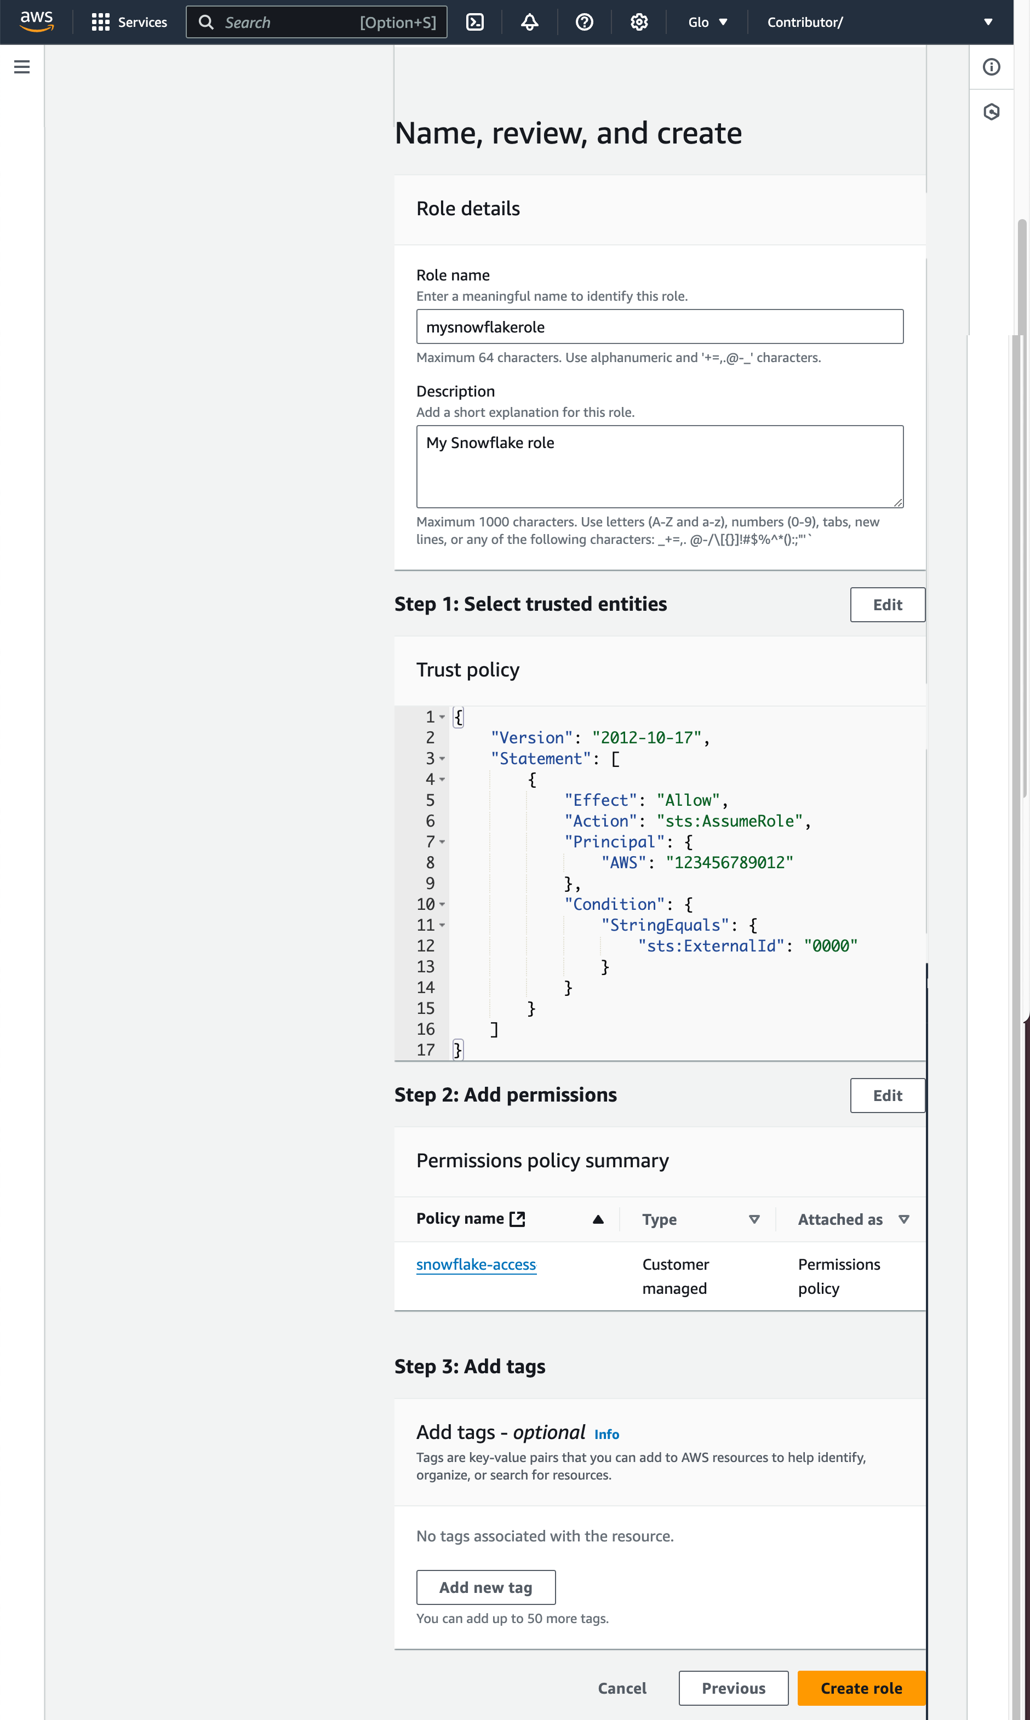Open the settings gear icon
This screenshot has width=1030, height=1720.
638,21
